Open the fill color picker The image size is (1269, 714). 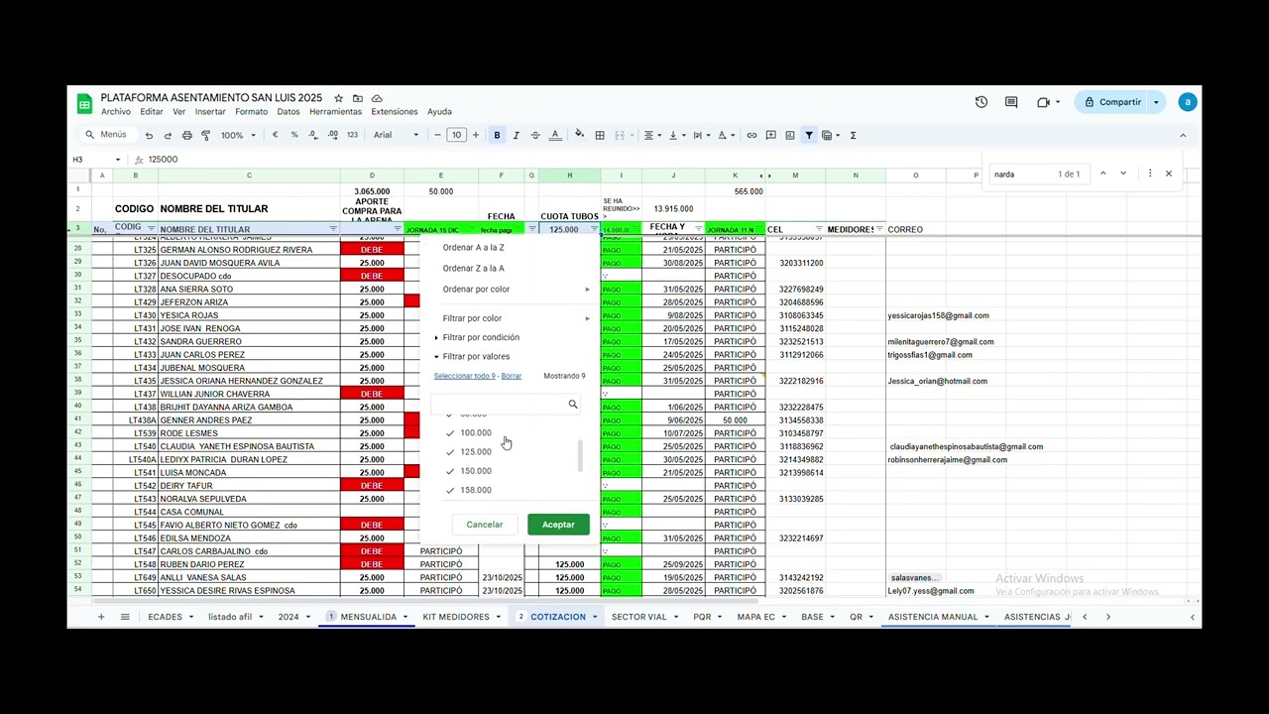point(580,135)
